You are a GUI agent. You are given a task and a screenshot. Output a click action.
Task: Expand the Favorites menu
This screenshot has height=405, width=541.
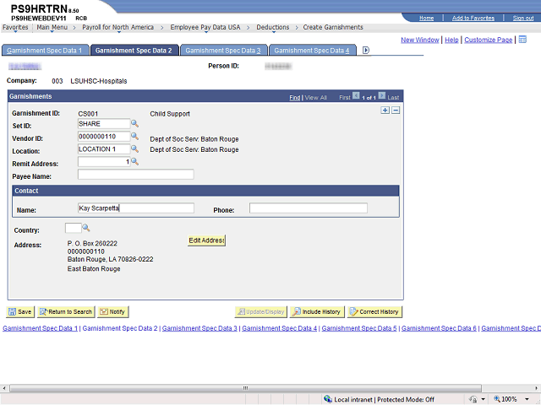tap(15, 27)
